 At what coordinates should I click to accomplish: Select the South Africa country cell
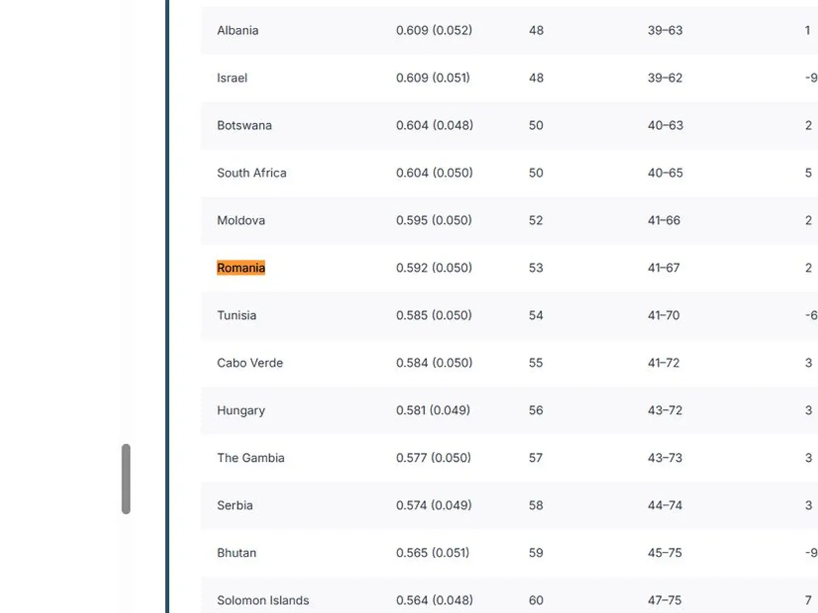pyautogui.click(x=252, y=173)
